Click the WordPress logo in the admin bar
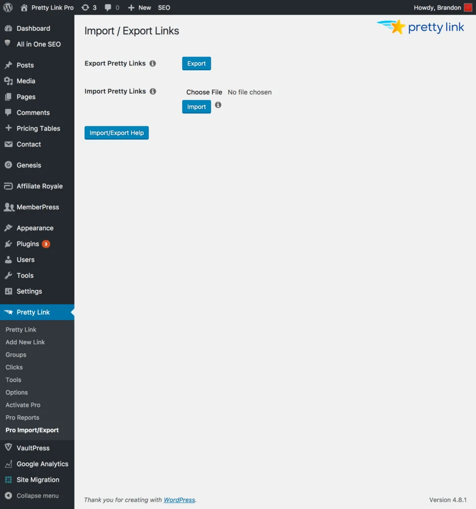Image resolution: width=476 pixels, height=509 pixels. point(8,7)
